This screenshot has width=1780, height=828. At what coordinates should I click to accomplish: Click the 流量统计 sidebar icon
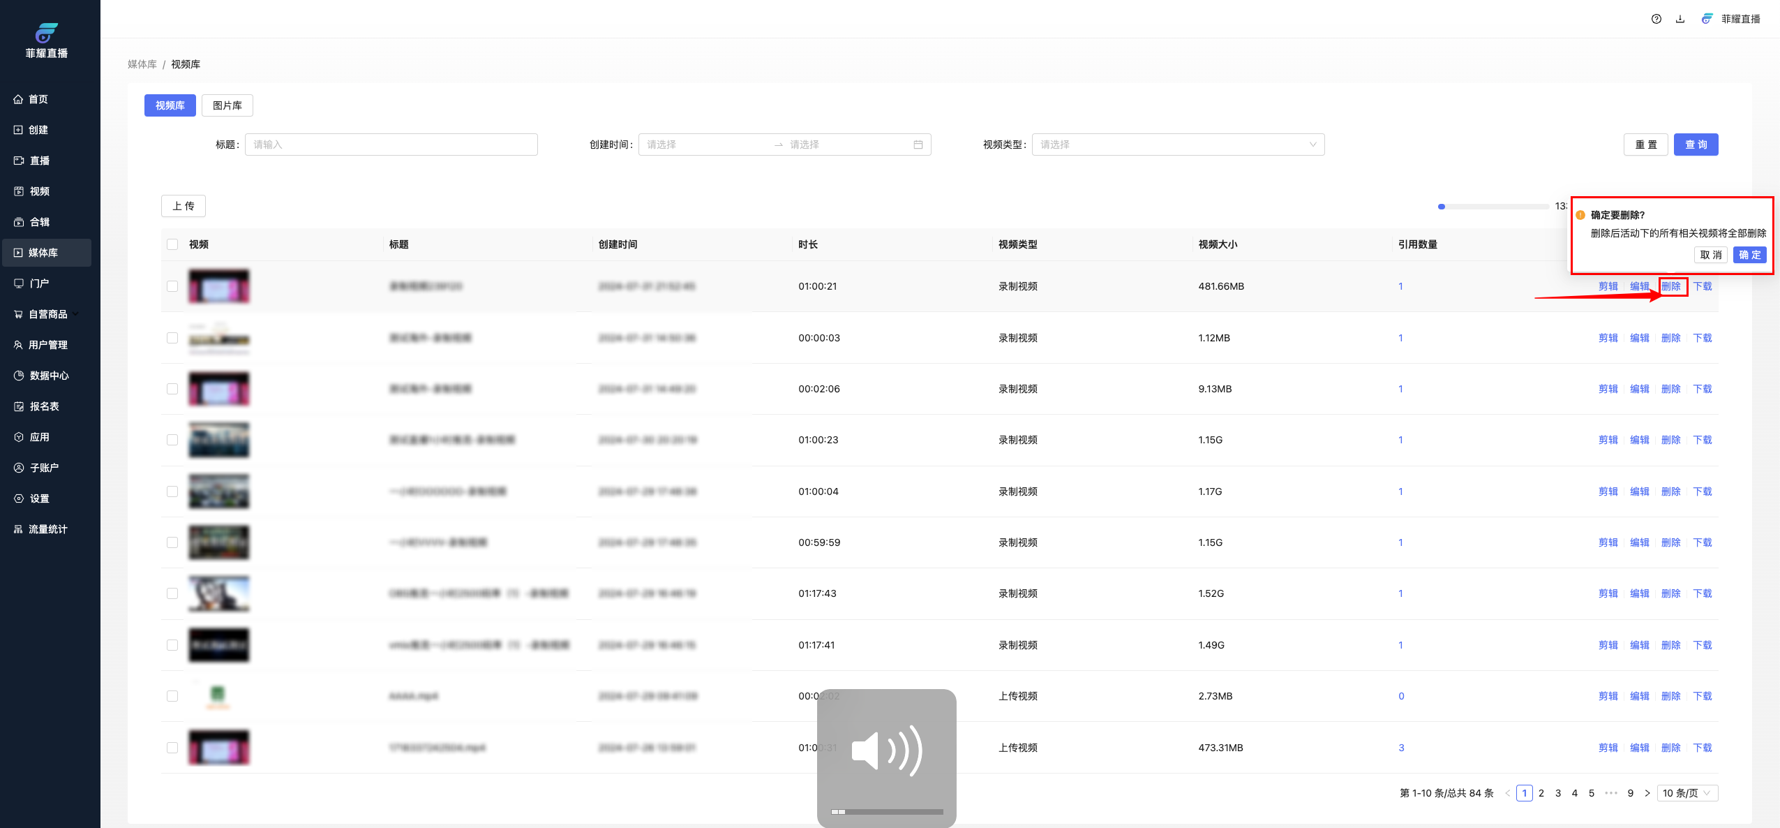coord(18,529)
